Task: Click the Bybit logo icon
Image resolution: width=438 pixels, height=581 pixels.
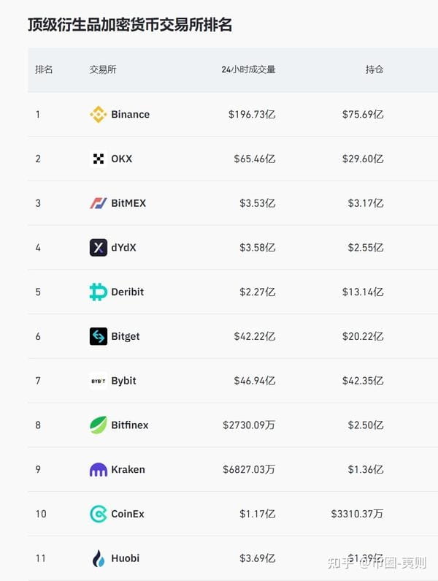Action: [98, 381]
